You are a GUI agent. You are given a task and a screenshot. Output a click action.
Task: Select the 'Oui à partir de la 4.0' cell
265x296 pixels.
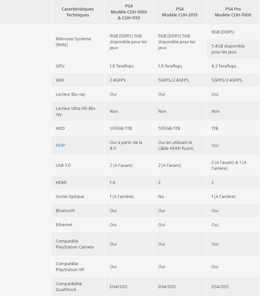point(126,145)
